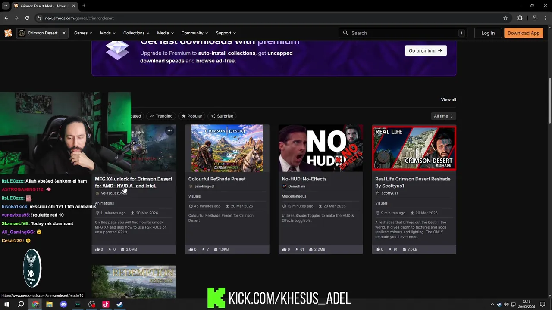Click Visuals category on Colourful ReShade card
This screenshot has height=310, width=552.
click(194, 196)
